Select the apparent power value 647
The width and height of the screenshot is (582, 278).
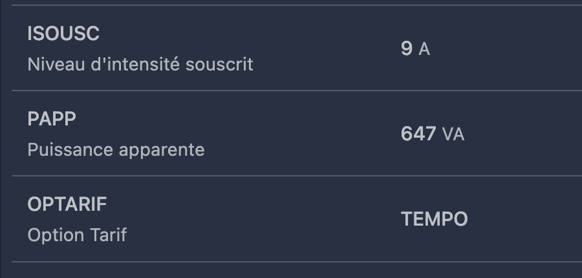[418, 134]
